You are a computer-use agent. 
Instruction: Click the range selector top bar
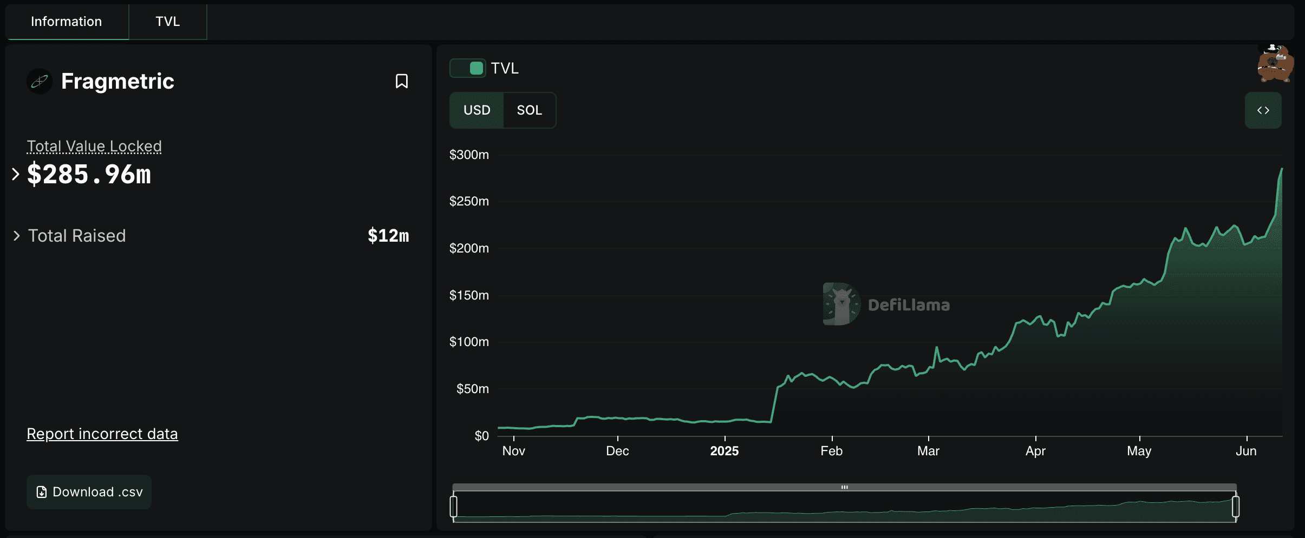[x=844, y=487]
